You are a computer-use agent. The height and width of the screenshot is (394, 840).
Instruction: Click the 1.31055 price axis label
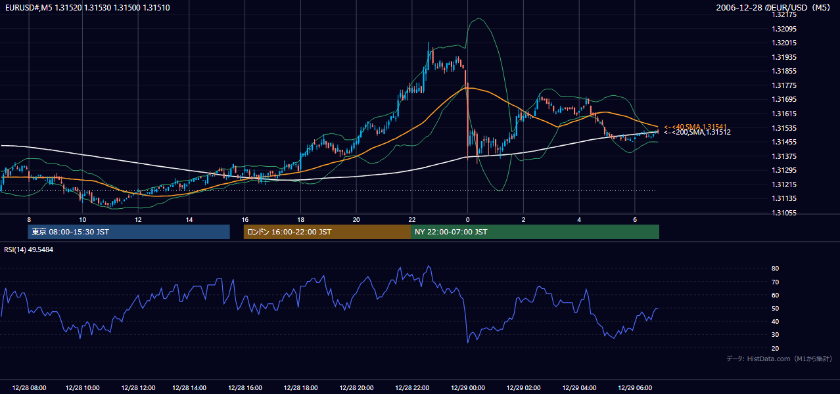click(x=784, y=213)
